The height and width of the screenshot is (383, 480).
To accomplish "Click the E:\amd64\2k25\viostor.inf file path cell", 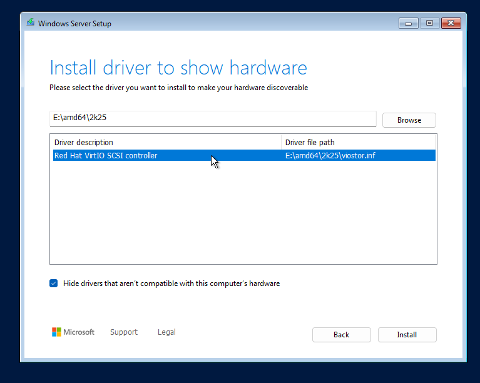I will click(x=330, y=156).
